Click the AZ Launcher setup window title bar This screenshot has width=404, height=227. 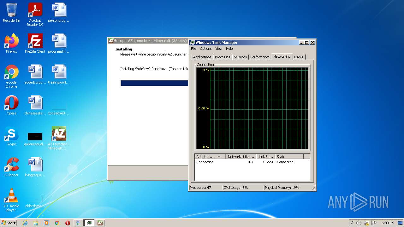pyautogui.click(x=148, y=41)
